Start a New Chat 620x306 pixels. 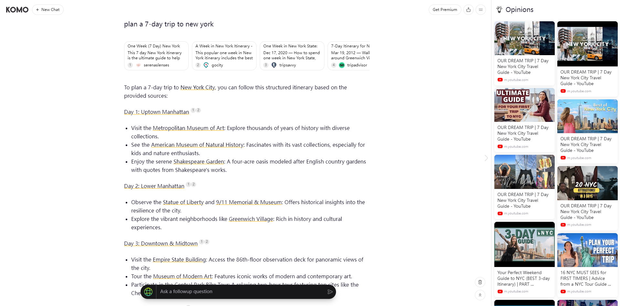[48, 10]
